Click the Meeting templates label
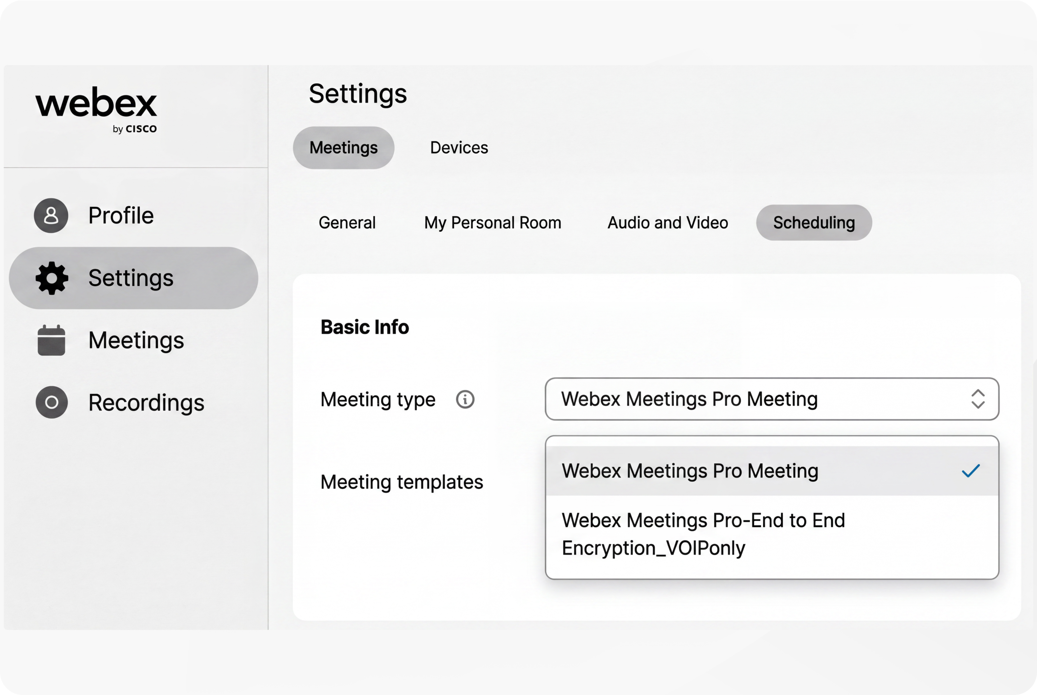Image resolution: width=1037 pixels, height=695 pixels. [401, 482]
